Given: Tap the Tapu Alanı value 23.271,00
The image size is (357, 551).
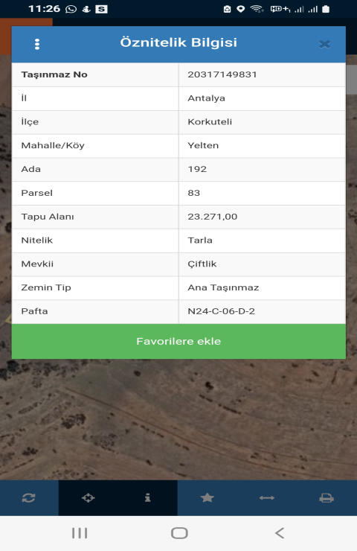Looking at the screenshot, I should [213, 217].
